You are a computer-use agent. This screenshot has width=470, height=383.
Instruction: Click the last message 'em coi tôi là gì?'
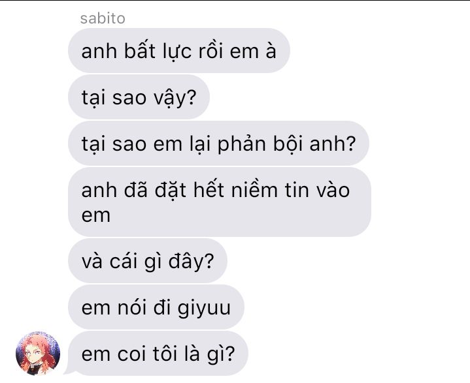(158, 354)
